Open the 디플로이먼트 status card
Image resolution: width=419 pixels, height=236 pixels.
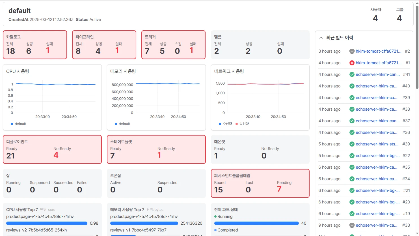coord(52,149)
